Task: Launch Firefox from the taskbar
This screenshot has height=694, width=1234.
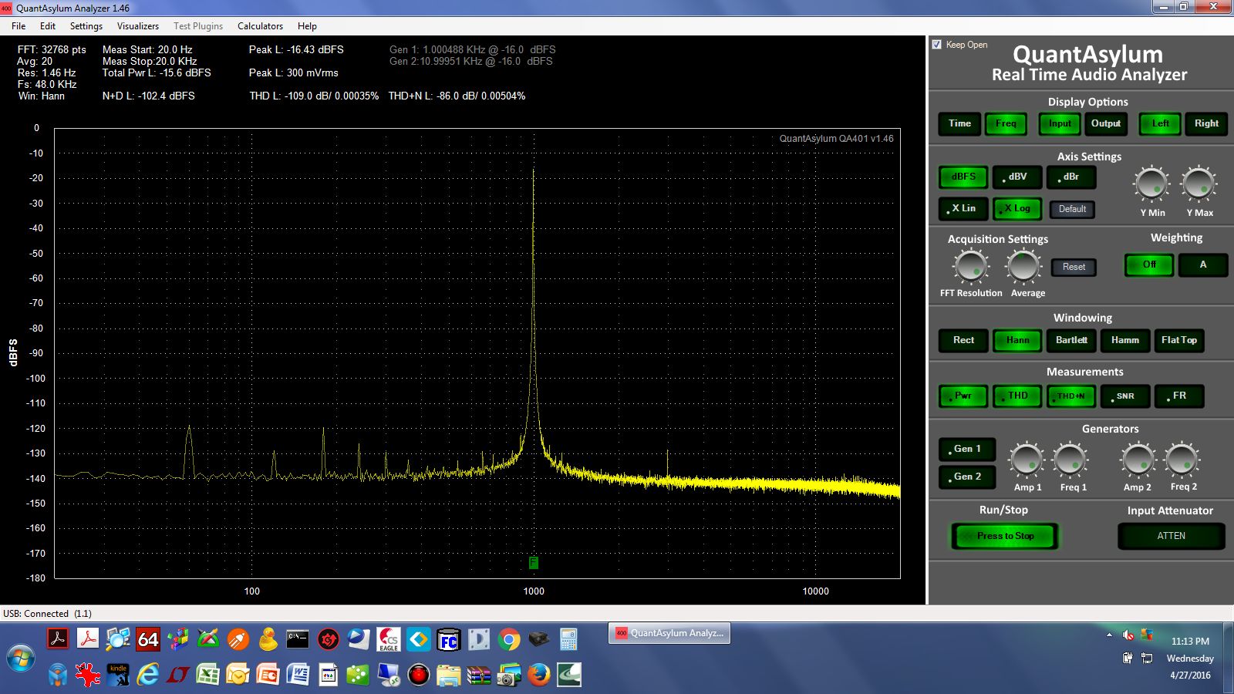Action: click(x=538, y=675)
